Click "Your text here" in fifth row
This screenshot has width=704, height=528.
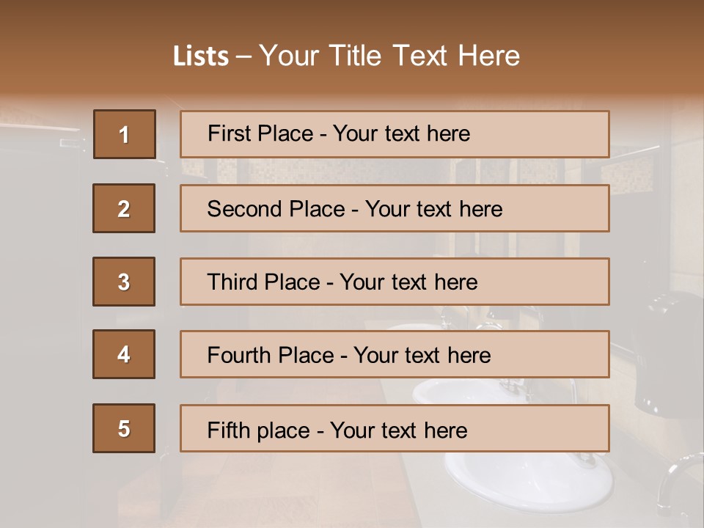[x=399, y=430]
